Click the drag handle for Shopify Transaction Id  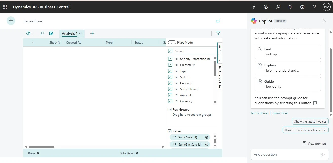pyautogui.click(x=176, y=59)
